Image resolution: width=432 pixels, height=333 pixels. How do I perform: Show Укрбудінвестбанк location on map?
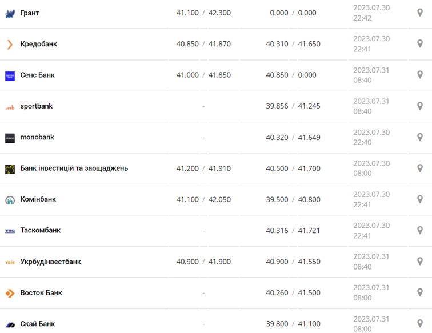tap(420, 262)
